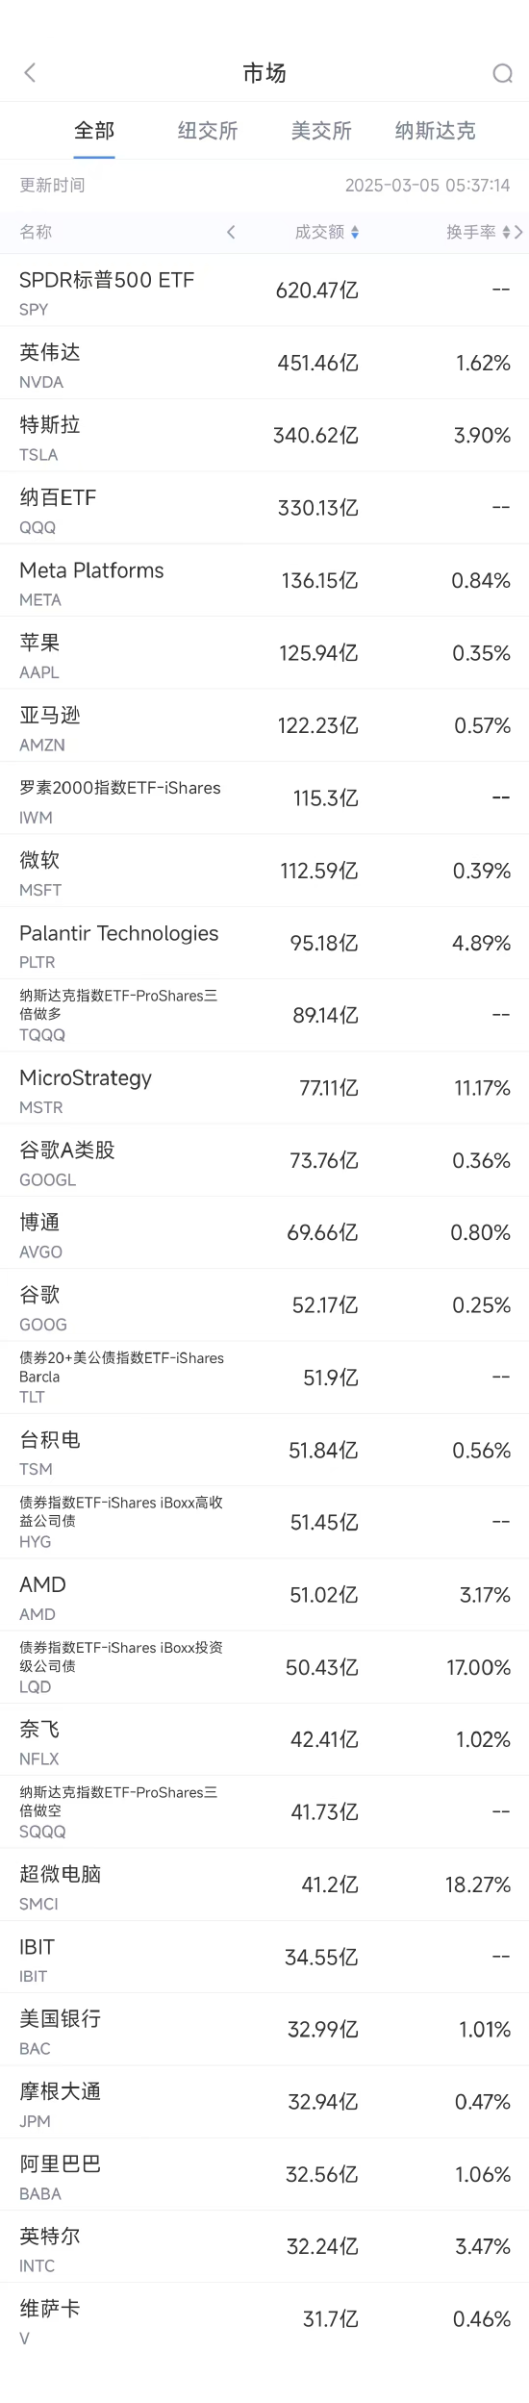Open SPDR标普500 ETF row
Viewport: 529px width, 2403px height.
(x=264, y=291)
